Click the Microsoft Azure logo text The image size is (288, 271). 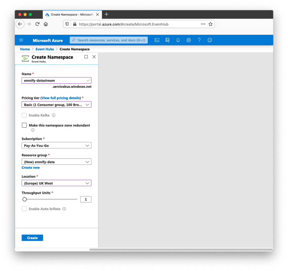pyautogui.click(x=48, y=41)
